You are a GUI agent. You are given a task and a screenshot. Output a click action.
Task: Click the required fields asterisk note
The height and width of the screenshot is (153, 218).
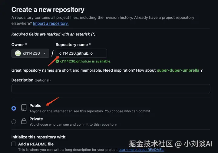point(54,34)
